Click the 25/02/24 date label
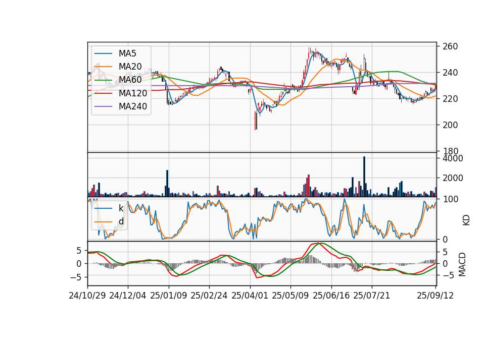Image resolution: width=485 pixels, height=348 pixels. [209, 296]
